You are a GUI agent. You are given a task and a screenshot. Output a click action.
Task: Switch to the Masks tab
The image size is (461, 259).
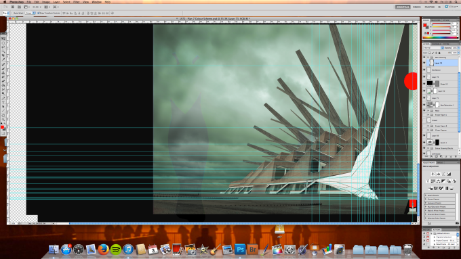coord(440,162)
